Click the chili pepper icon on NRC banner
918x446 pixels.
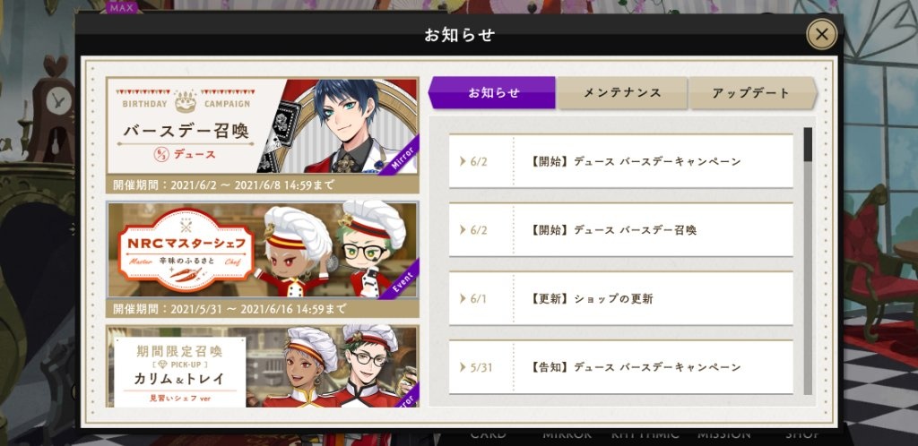click(186, 274)
